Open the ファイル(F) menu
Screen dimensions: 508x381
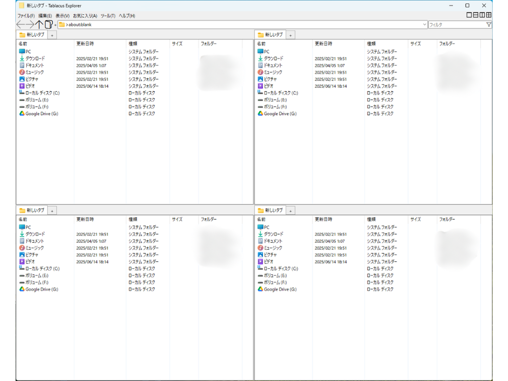click(26, 16)
